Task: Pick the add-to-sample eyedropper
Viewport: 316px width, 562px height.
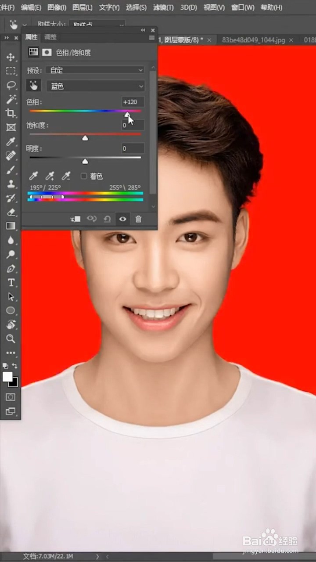Action: click(50, 176)
